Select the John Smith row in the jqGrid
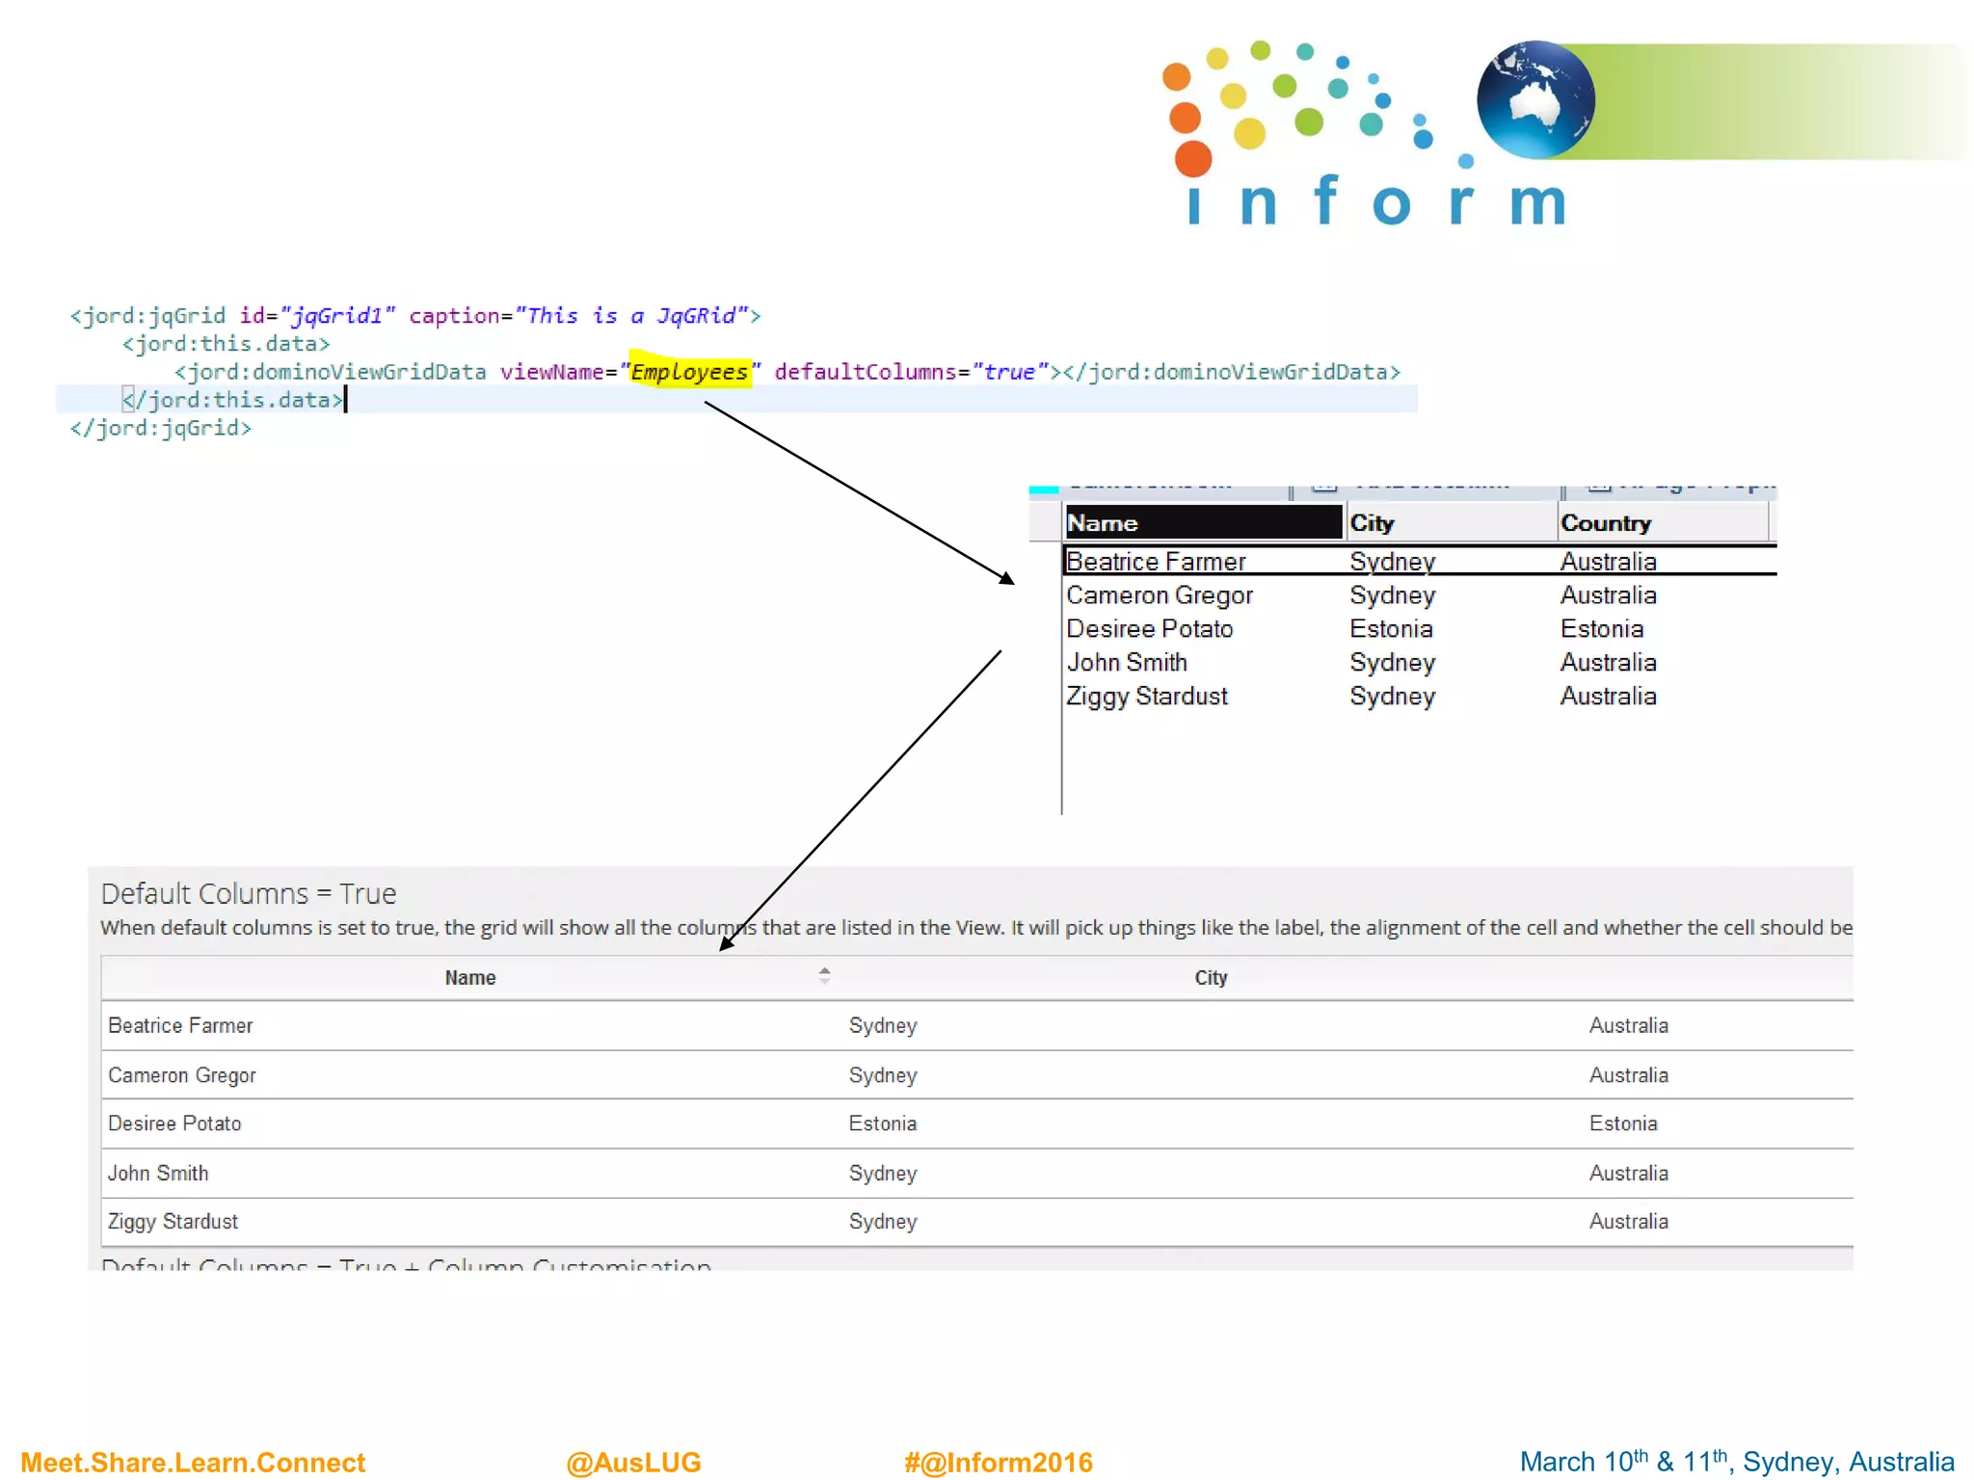Image resolution: width=1974 pixels, height=1480 pixels. [x=158, y=1174]
